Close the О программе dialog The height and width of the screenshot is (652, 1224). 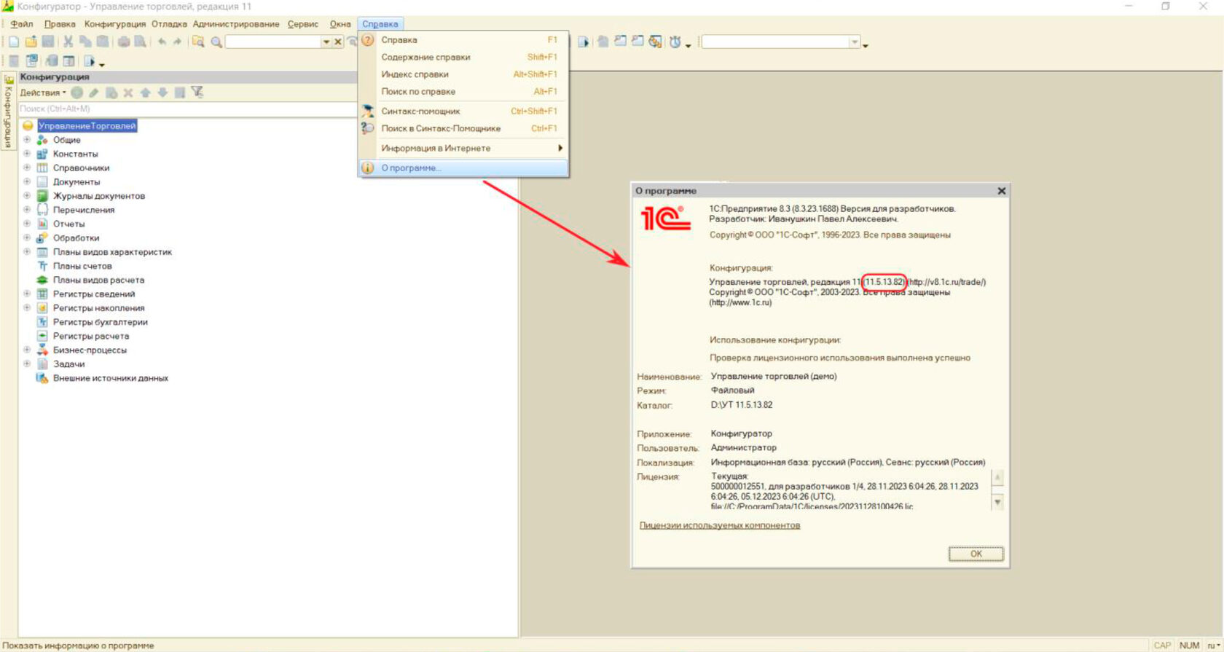[1001, 191]
